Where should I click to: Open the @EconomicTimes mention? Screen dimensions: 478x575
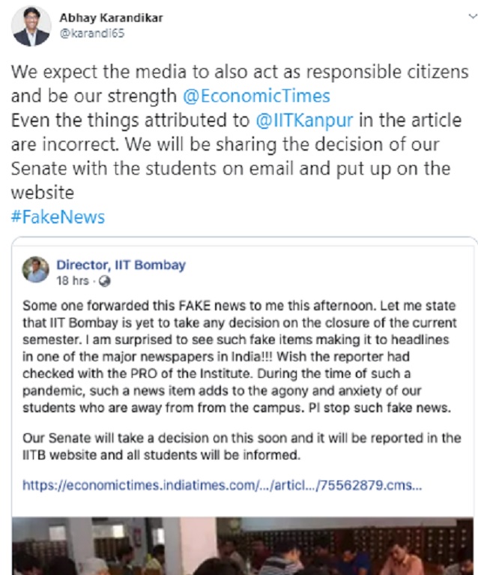coord(257,96)
